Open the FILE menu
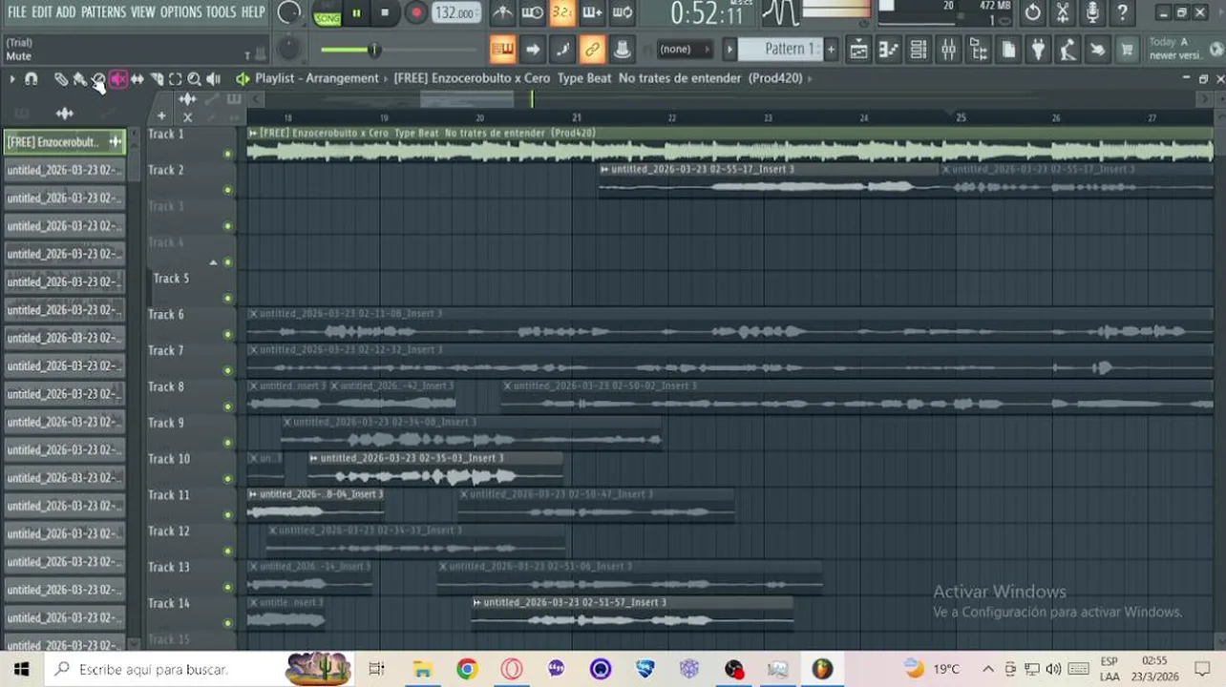This screenshot has height=687, width=1226. (16, 12)
